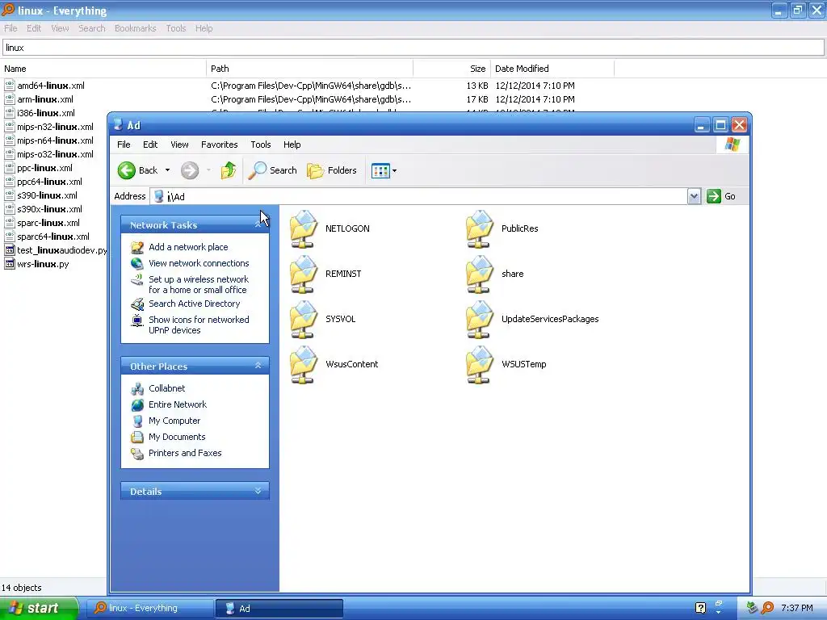Open Printers and Faxes link
This screenshot has height=620, width=827.
point(185,453)
